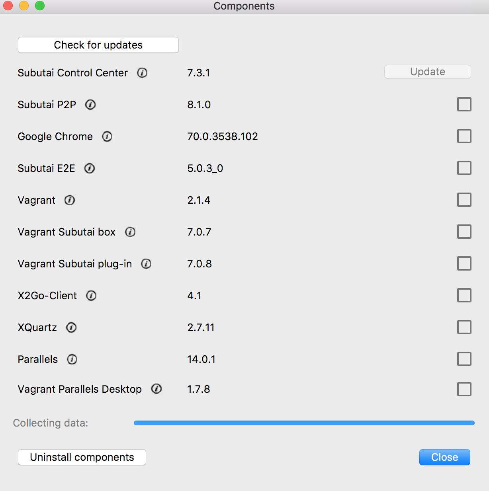The width and height of the screenshot is (489, 491).
Task: Show info for Vagrant Subutai box
Action: coord(130,232)
